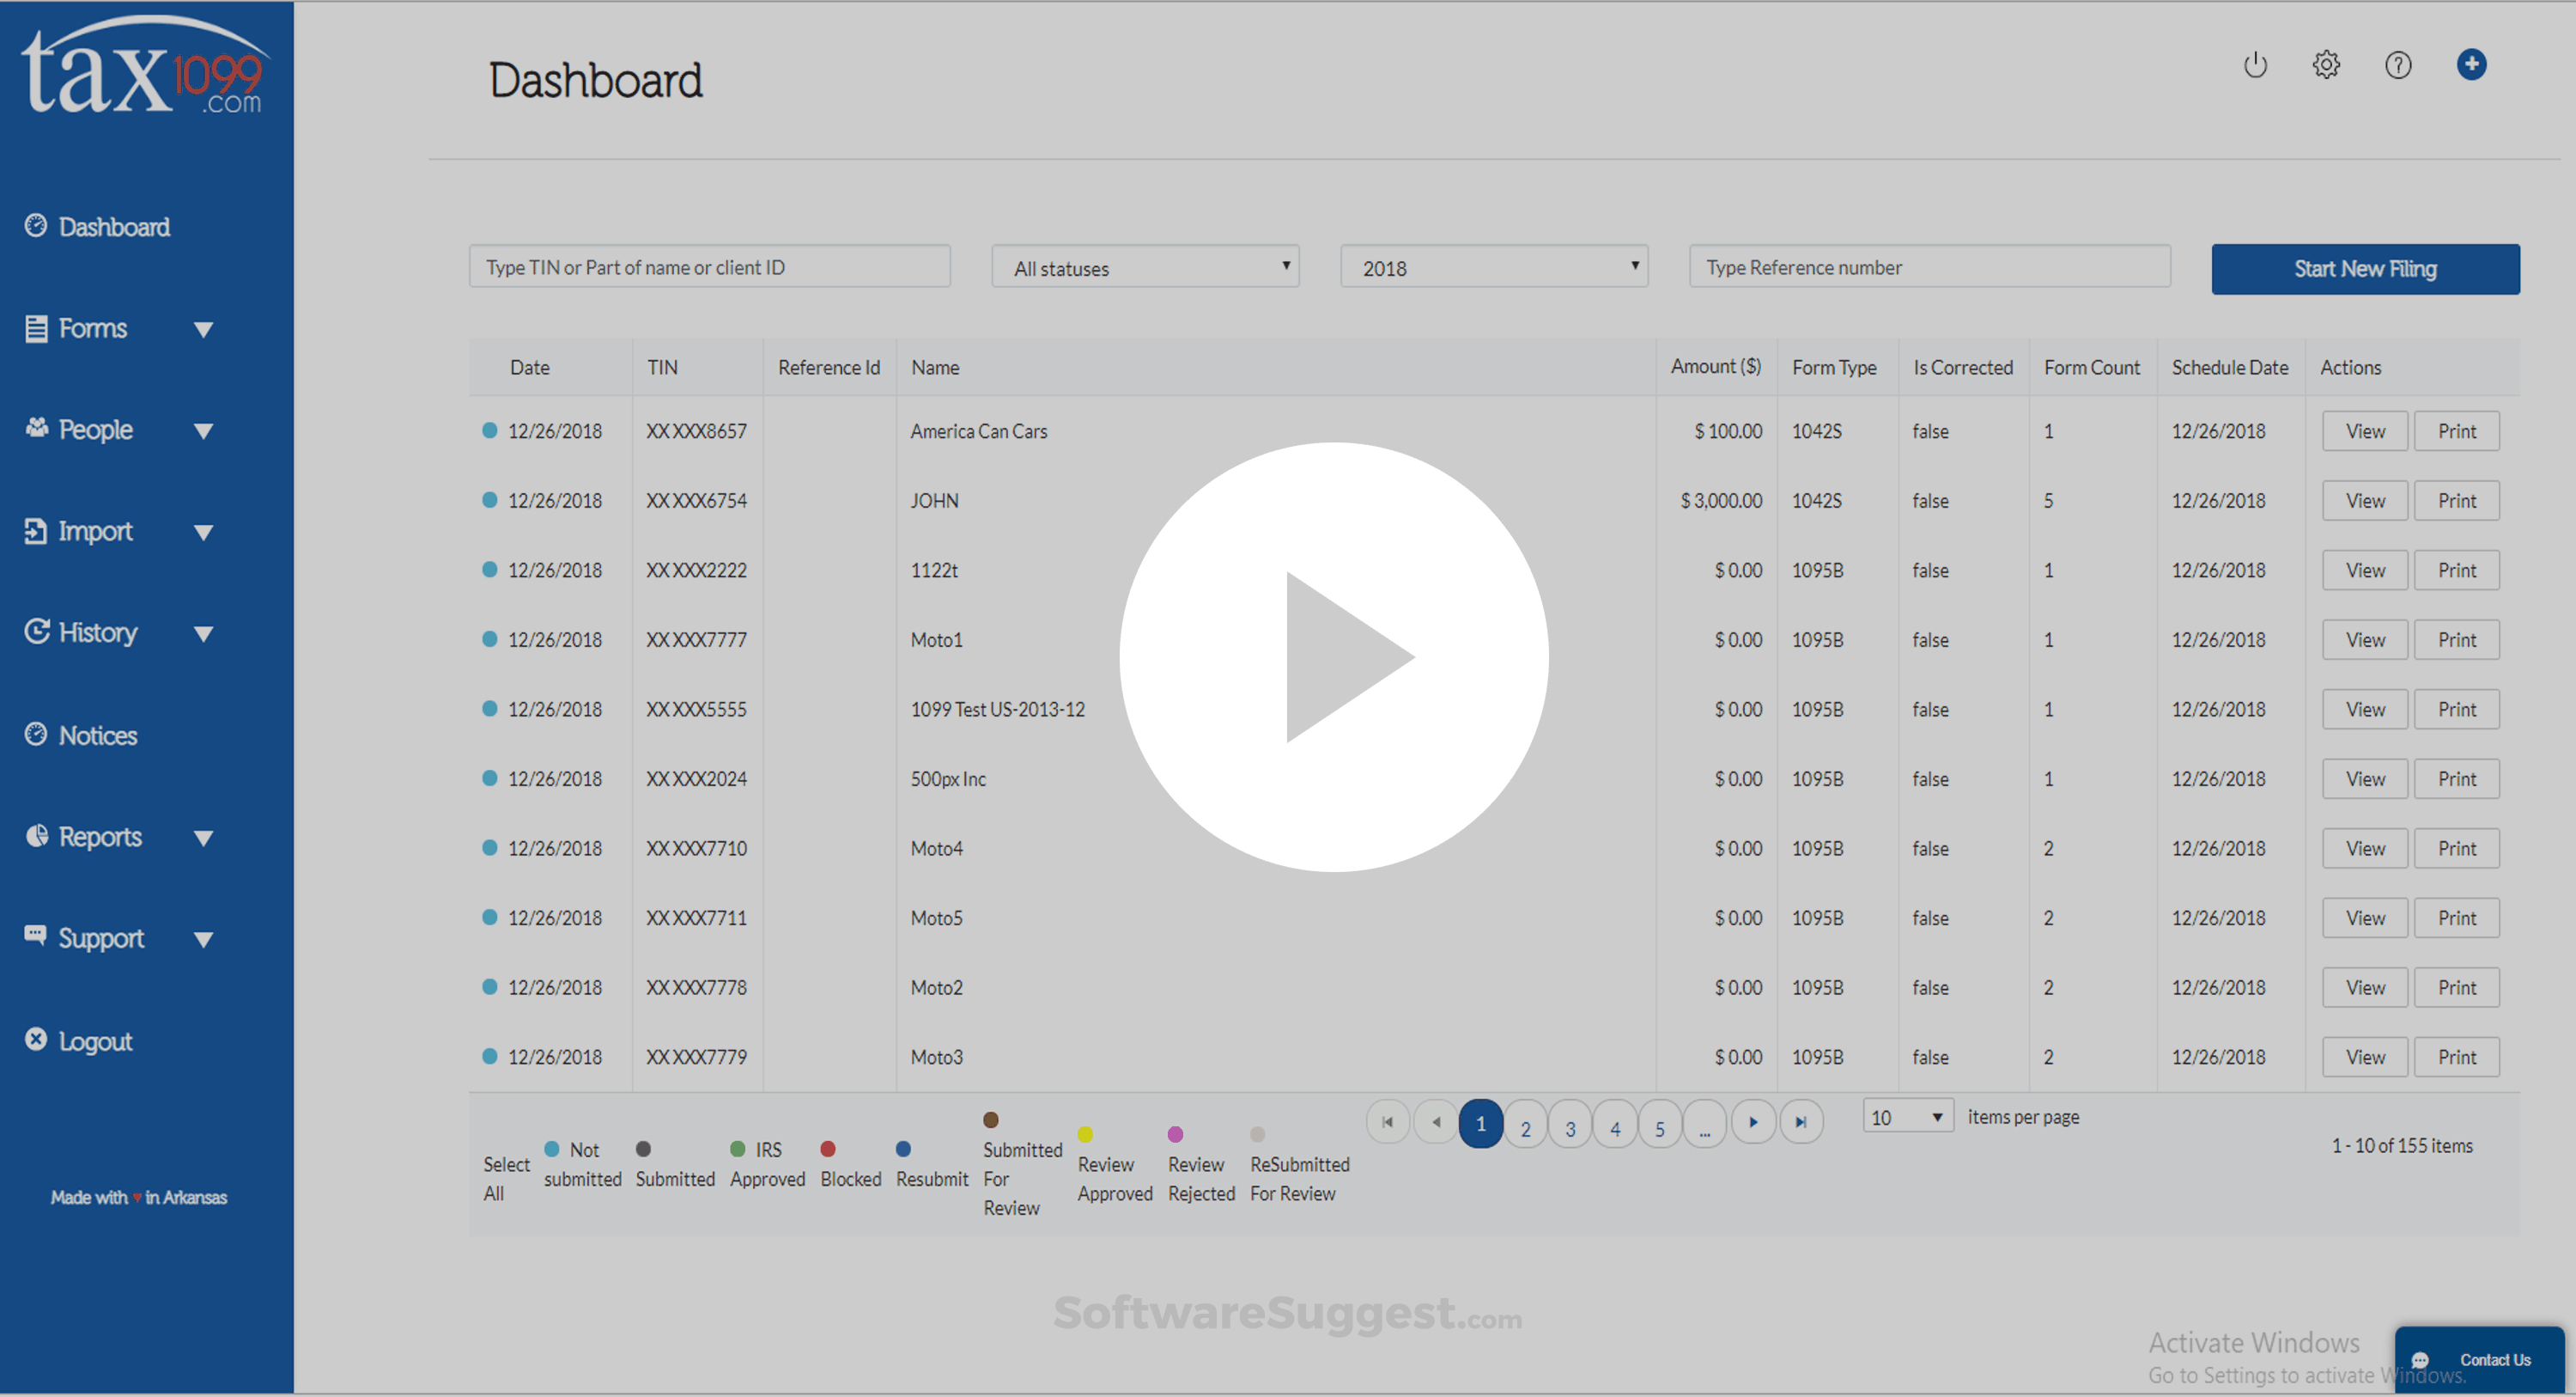Click the power/logout icon in header
The width and height of the screenshot is (2576, 1397).
[2255, 65]
